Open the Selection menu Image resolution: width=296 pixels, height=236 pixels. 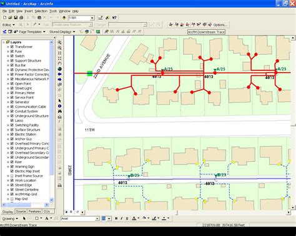[41, 11]
